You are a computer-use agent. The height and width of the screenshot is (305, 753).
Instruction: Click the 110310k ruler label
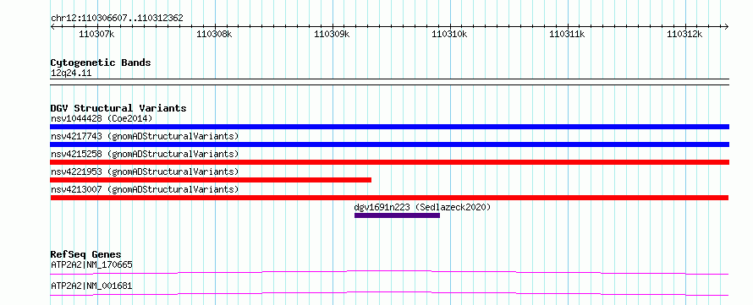point(449,34)
